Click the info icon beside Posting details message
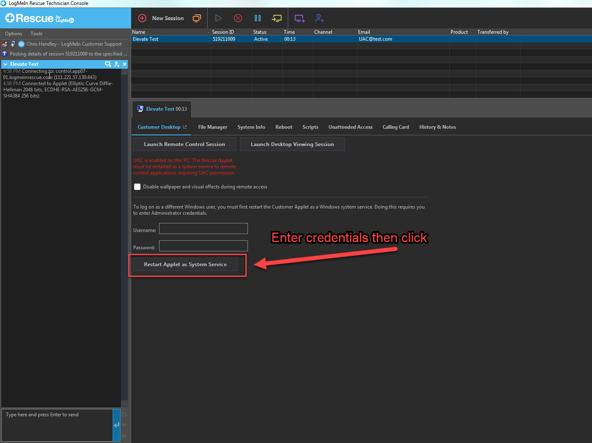592x443 pixels. click(5, 54)
